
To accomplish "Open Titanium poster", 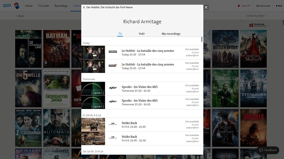I will tap(253, 88).
